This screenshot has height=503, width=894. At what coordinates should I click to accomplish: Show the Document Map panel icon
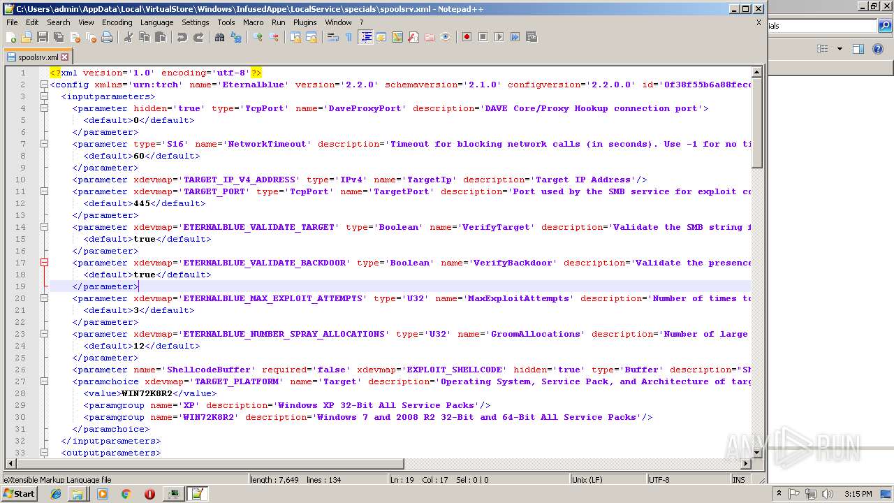pos(397,37)
